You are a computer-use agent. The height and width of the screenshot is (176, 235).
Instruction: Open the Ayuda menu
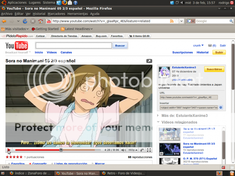(x=95, y=14)
